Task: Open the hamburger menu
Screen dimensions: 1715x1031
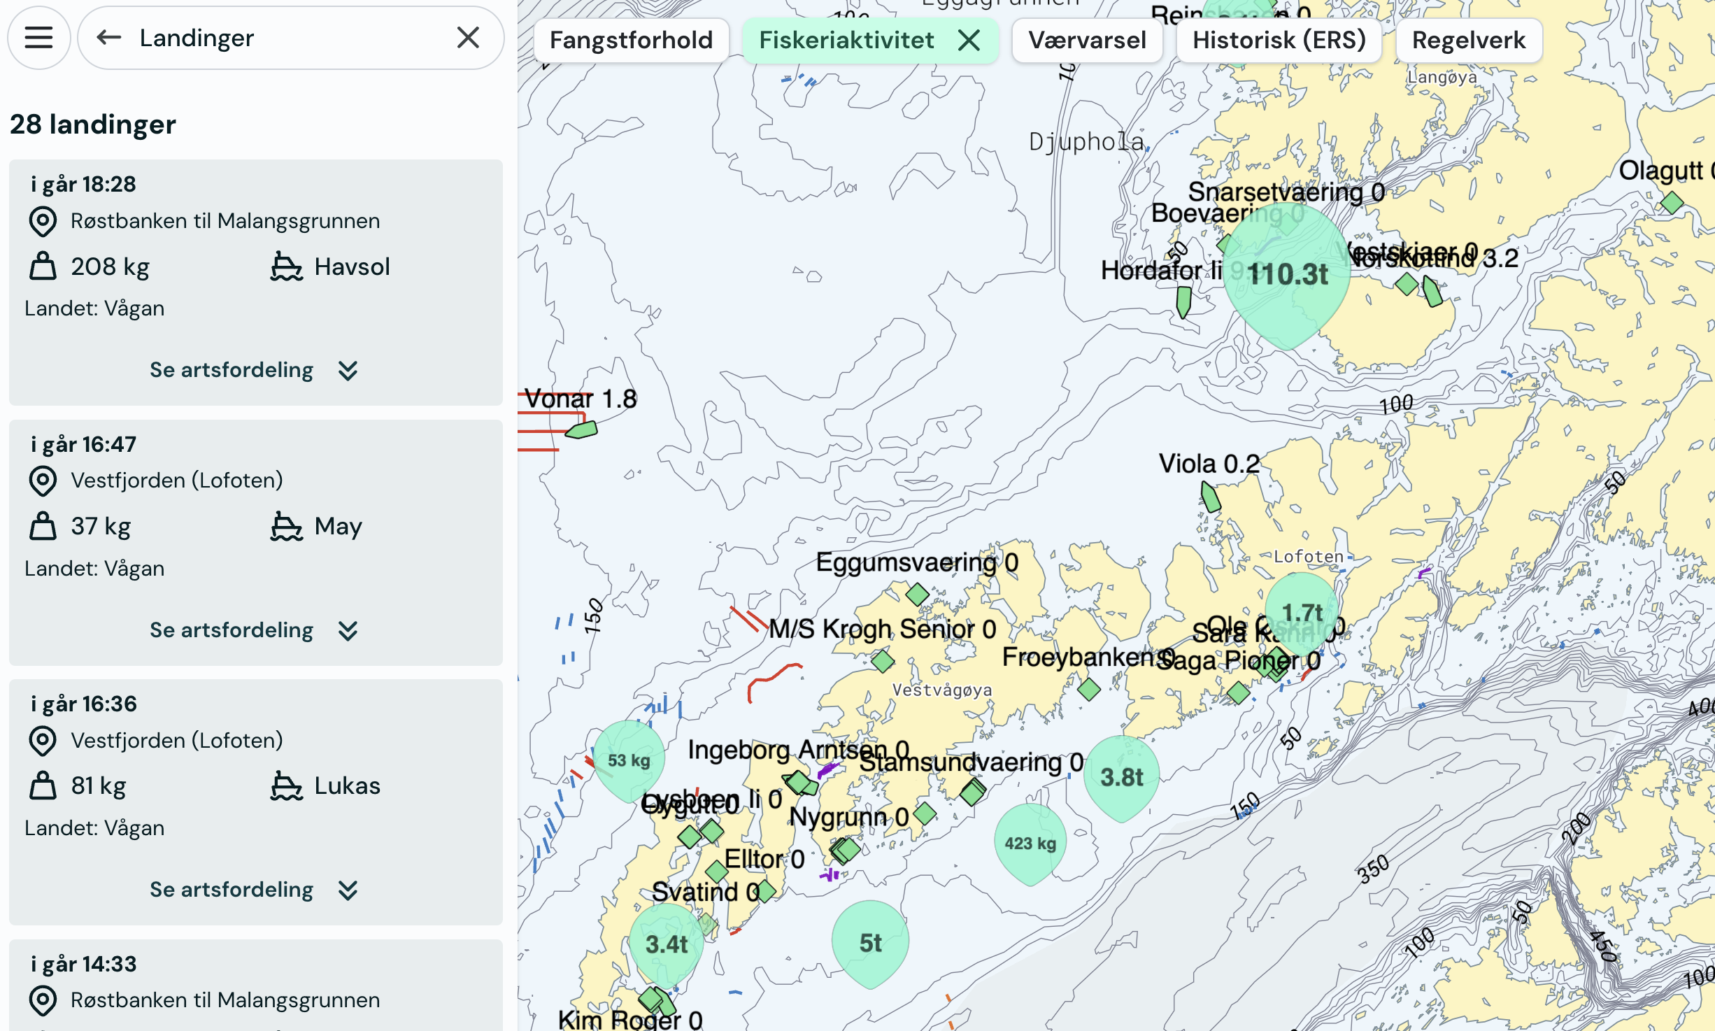Action: point(38,38)
